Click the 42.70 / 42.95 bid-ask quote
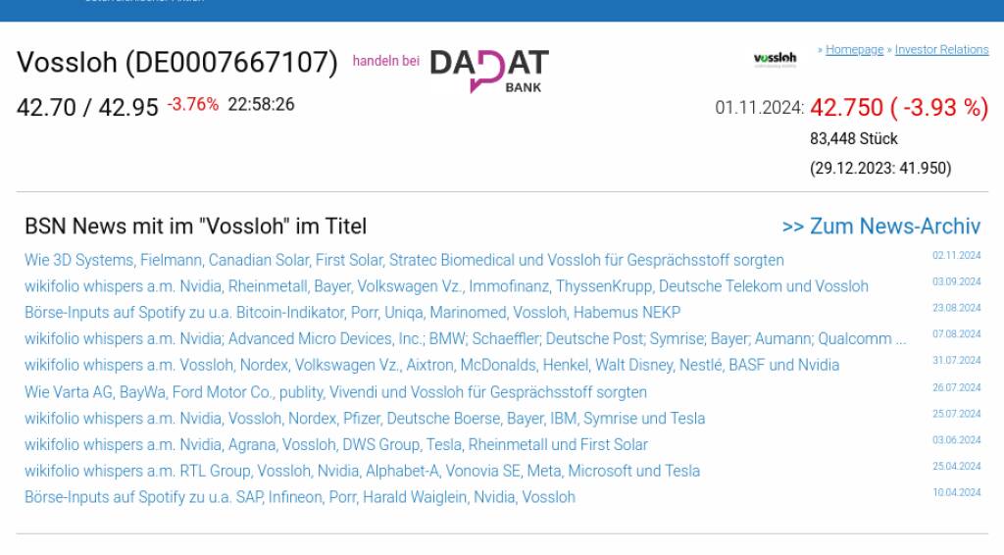Image resolution: width=1004 pixels, height=555 pixels. pos(87,107)
